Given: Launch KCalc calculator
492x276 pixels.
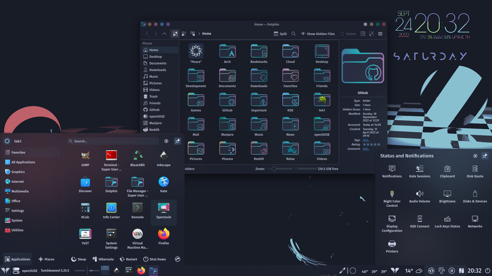Looking at the screenshot, I should pos(85,211).
